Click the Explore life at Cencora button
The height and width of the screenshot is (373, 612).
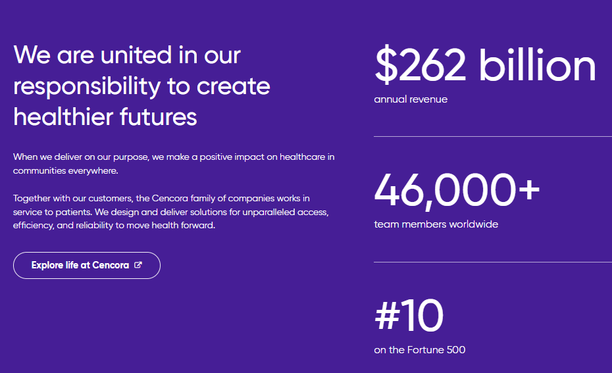click(x=86, y=266)
